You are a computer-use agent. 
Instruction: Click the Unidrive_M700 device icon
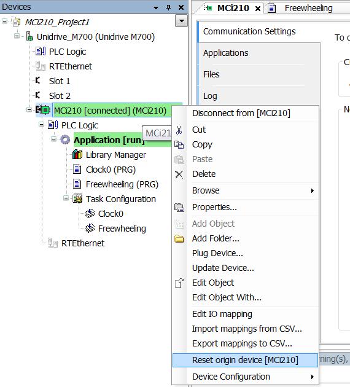(29, 36)
